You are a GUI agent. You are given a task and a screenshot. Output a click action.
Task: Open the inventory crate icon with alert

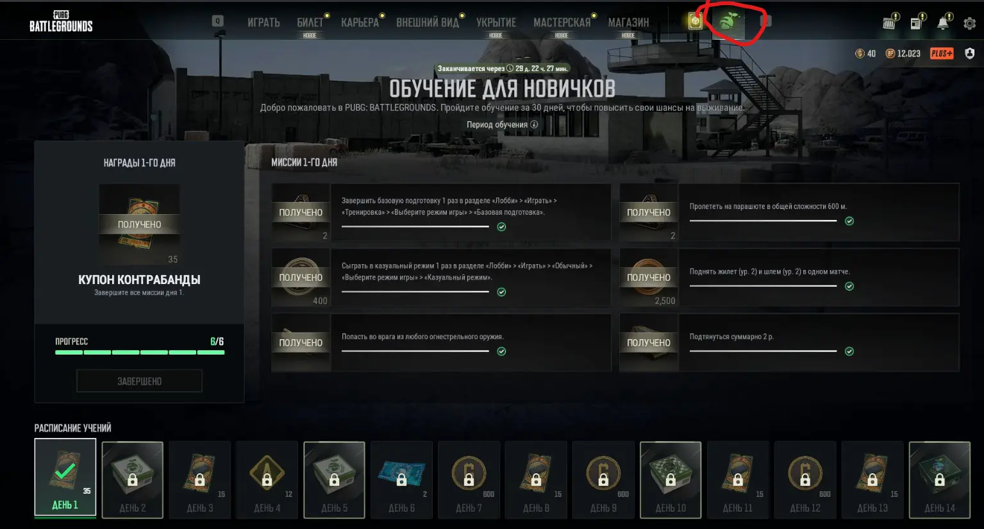[x=890, y=22]
